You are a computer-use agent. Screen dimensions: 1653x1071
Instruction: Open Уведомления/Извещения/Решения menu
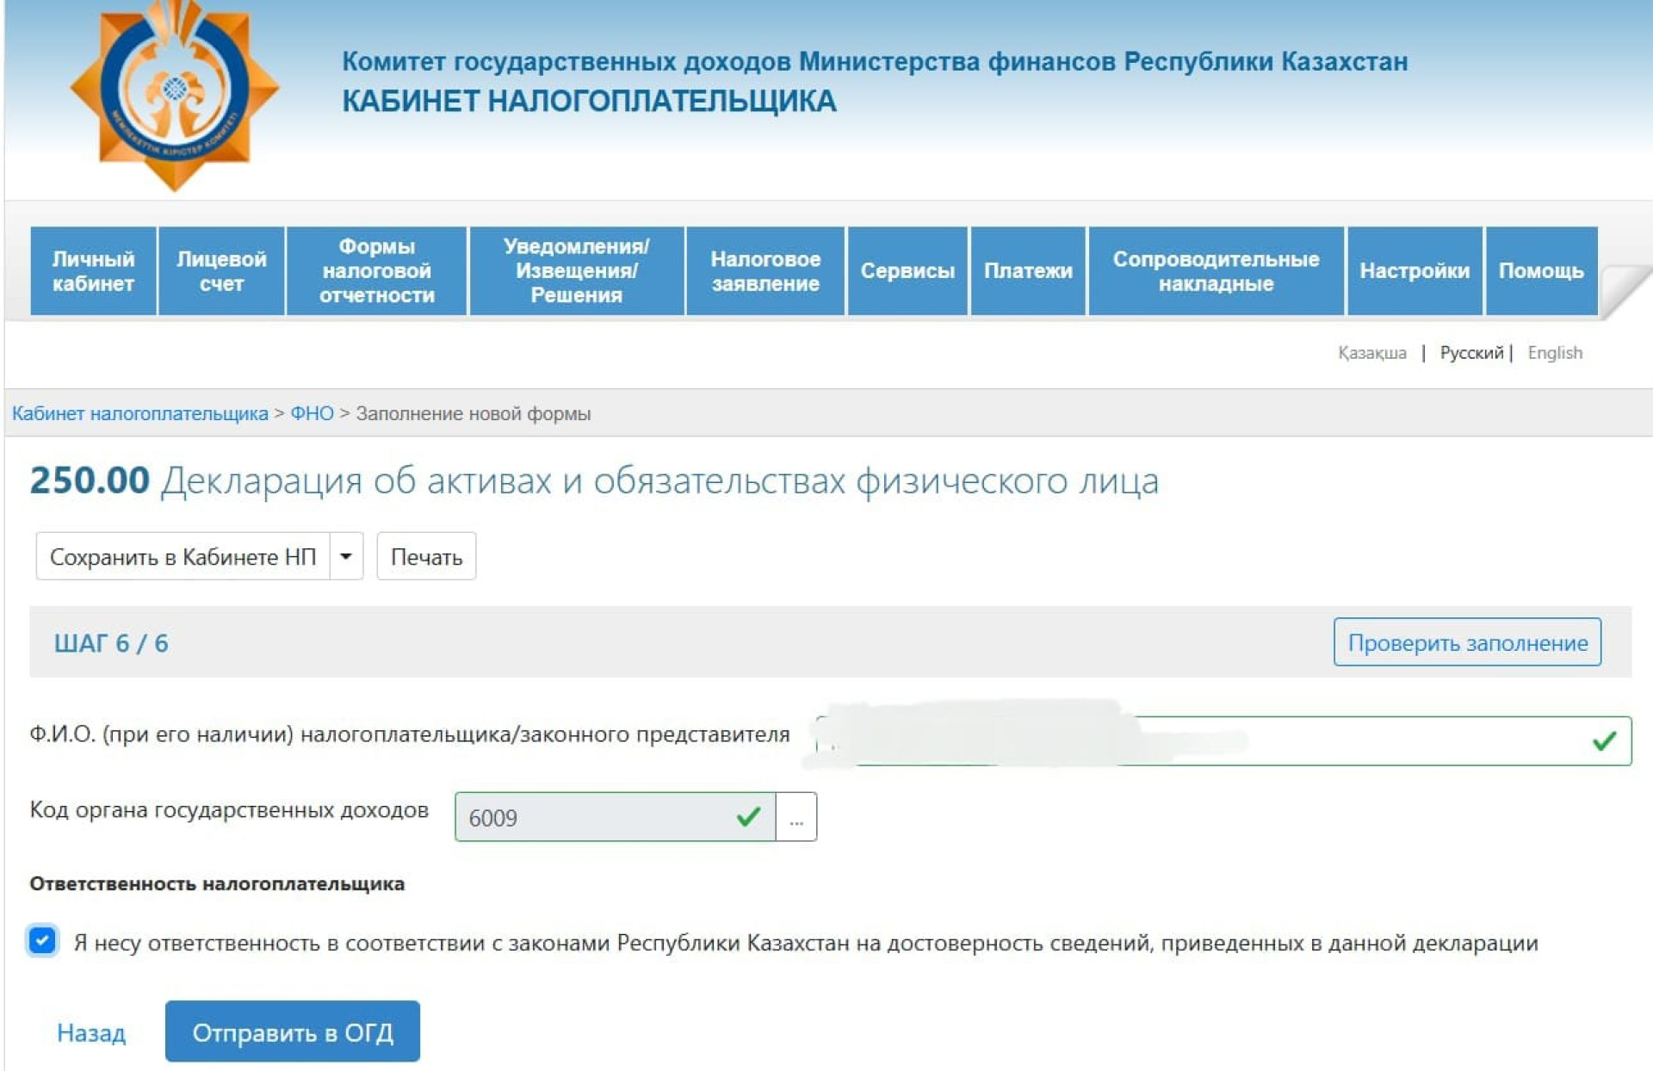point(577,271)
